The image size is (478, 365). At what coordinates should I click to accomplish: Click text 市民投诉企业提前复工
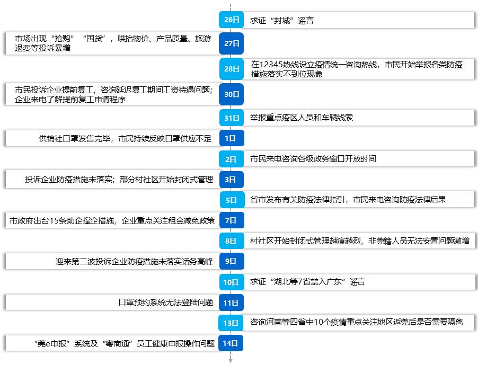[113, 94]
